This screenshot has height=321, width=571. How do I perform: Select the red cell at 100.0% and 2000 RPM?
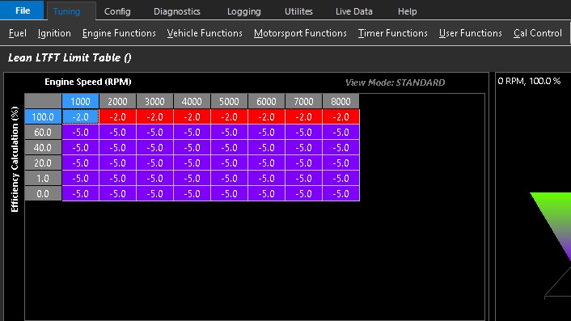117,116
